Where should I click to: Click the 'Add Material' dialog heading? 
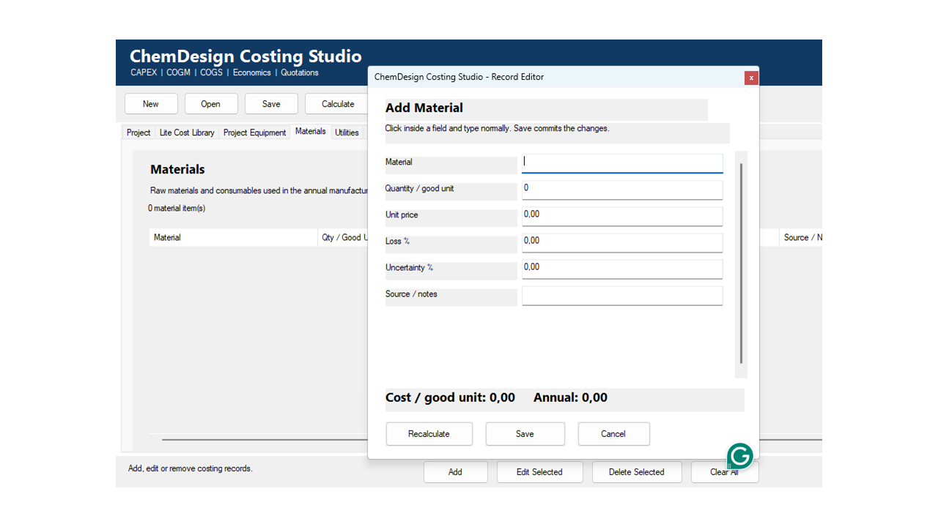point(424,108)
